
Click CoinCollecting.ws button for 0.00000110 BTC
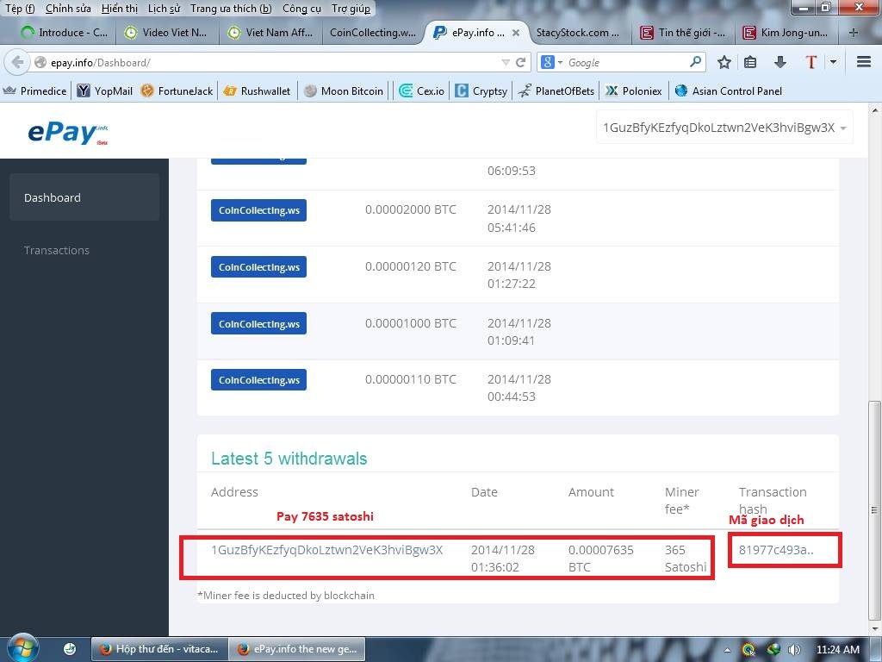point(258,380)
